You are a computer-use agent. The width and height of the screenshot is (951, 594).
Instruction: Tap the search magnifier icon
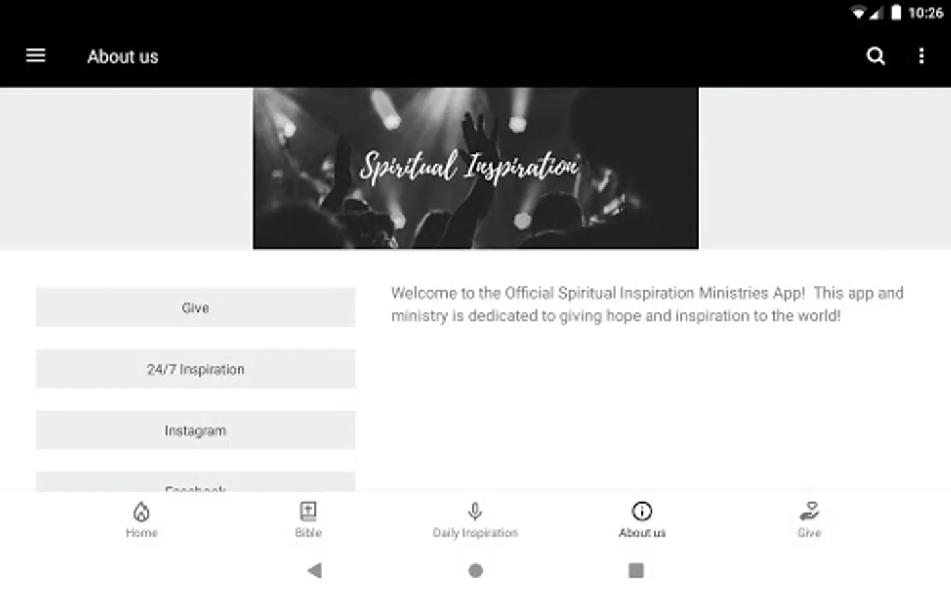click(x=876, y=56)
